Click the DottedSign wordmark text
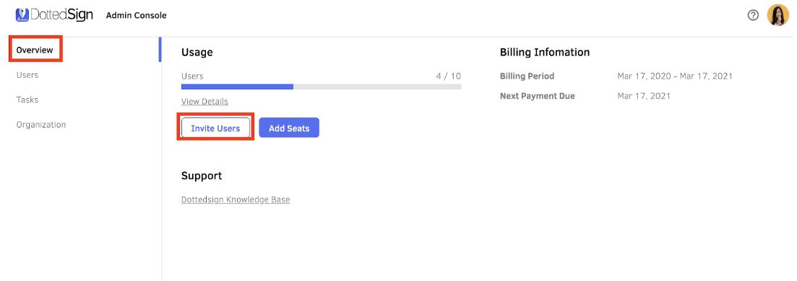Viewport: 797px width, 281px height. (x=61, y=14)
